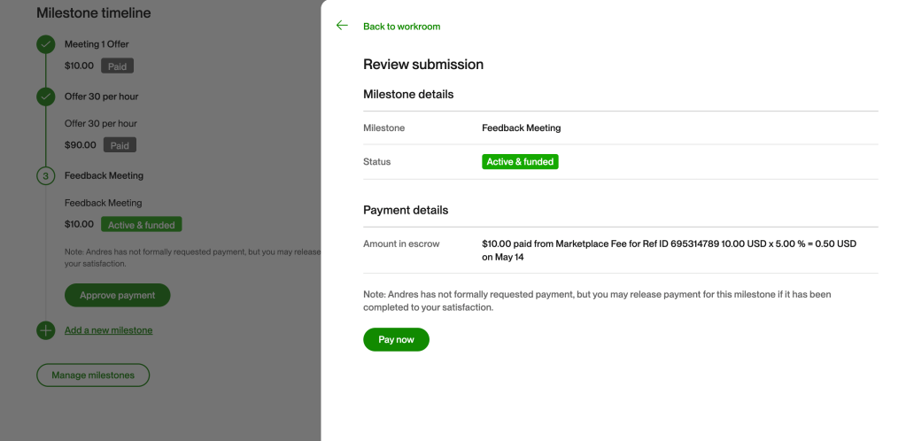
Task: Click the plus icon beside Add a new milestone
Action: click(46, 330)
